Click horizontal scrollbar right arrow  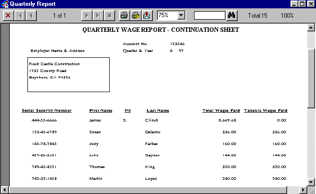303,190
